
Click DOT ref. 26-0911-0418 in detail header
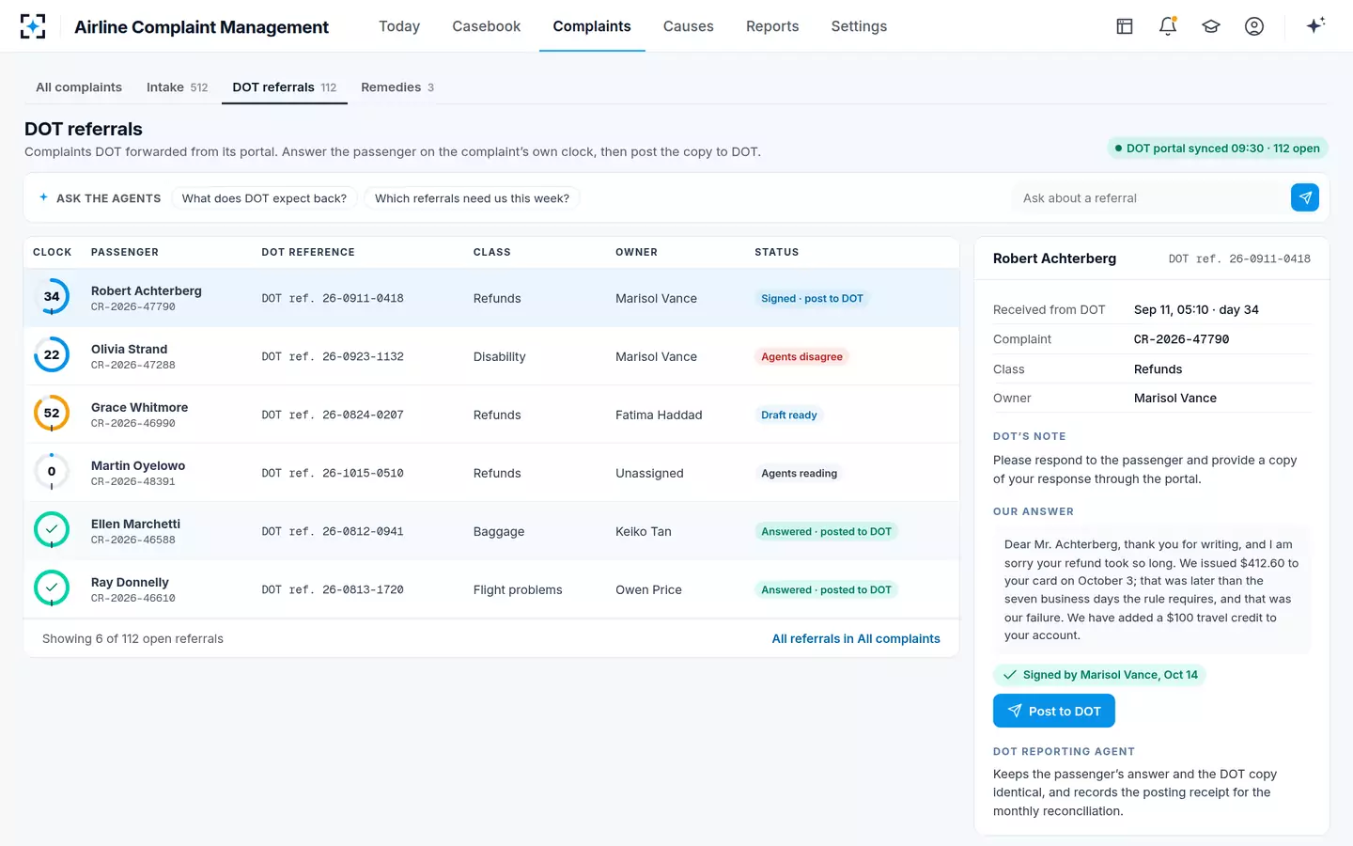click(1239, 258)
